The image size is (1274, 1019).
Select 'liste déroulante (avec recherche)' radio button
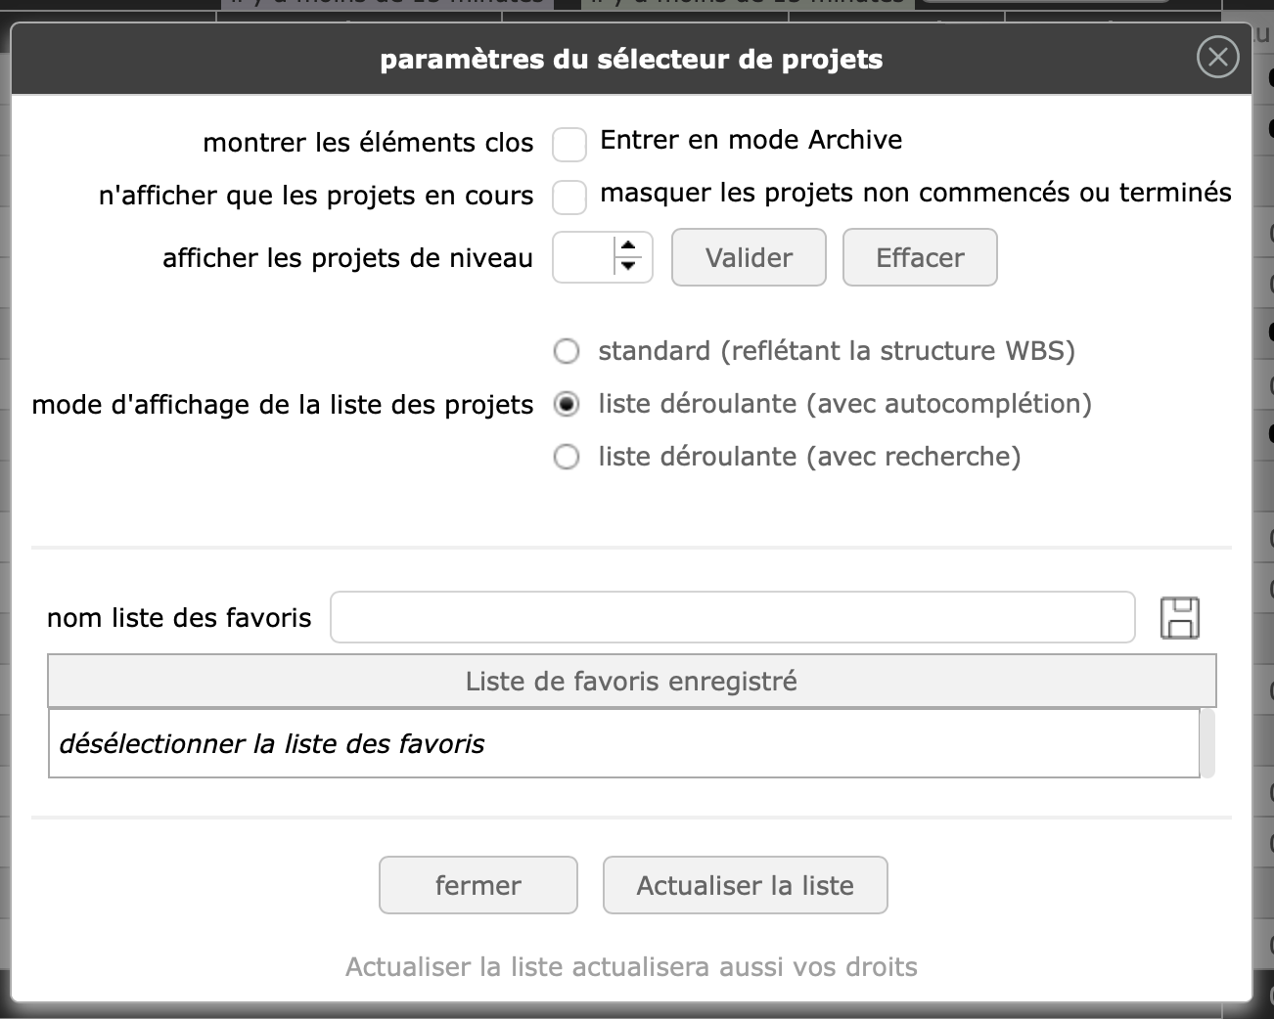567,457
